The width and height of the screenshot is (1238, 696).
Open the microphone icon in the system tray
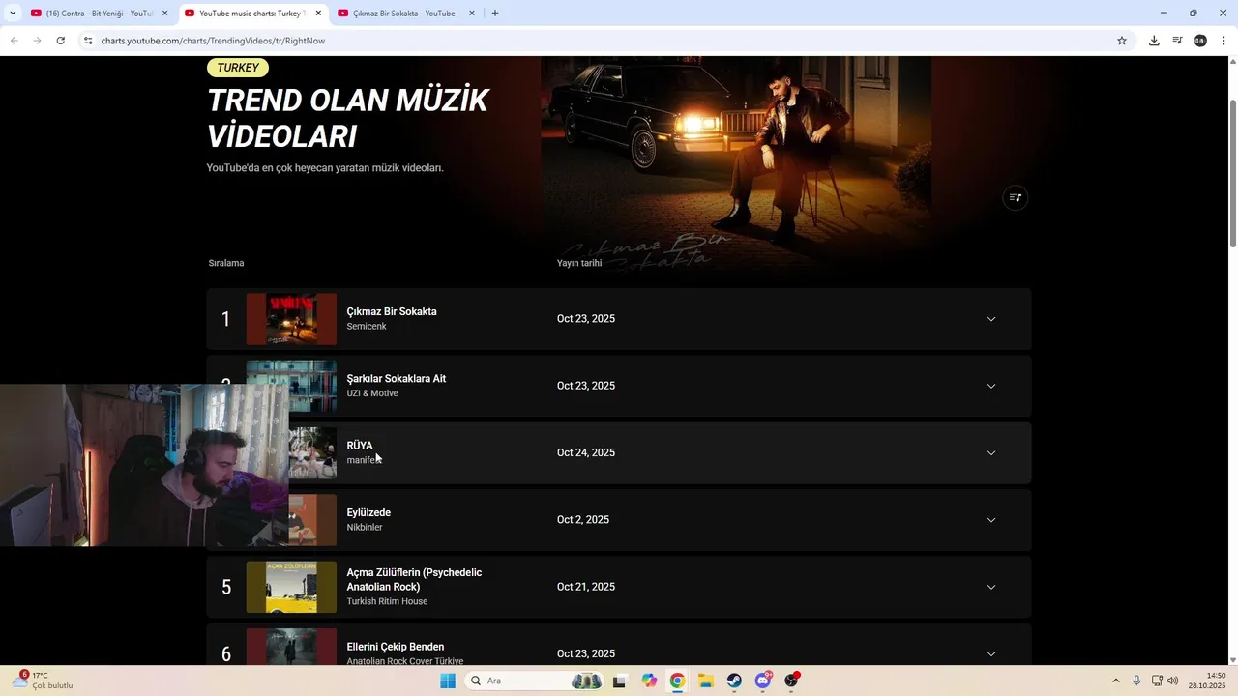1136,681
